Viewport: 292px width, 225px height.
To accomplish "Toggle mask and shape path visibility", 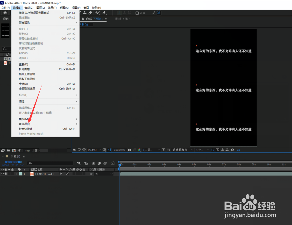I will (x=109, y=150).
